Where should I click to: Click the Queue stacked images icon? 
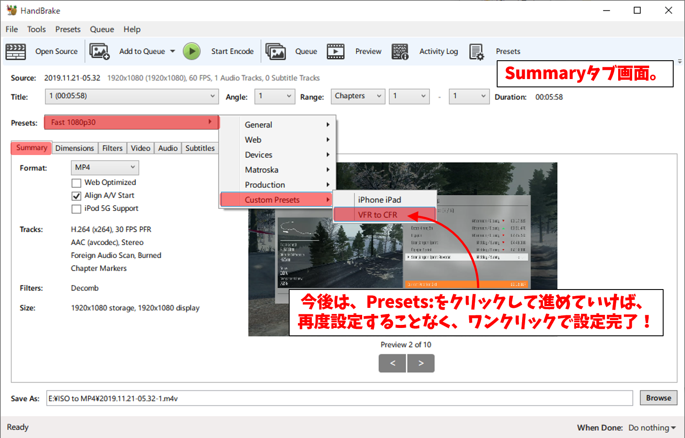click(x=276, y=52)
